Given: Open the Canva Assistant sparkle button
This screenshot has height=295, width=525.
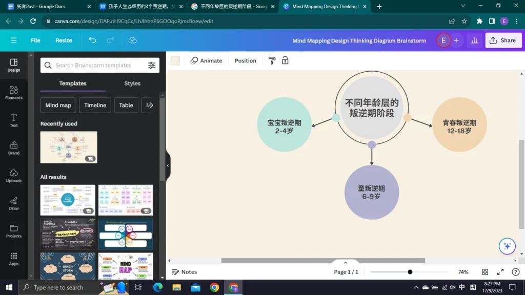Looking at the screenshot, I should point(507,246).
